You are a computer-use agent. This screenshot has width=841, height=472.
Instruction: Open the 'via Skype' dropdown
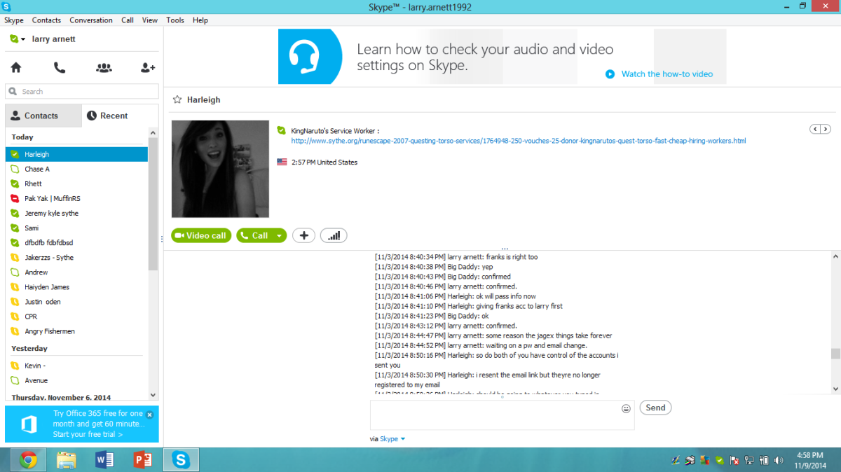coord(393,439)
